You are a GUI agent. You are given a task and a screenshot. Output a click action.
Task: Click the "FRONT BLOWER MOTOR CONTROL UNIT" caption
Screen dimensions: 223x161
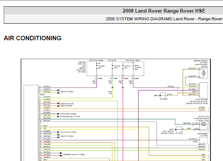click(x=197, y=102)
